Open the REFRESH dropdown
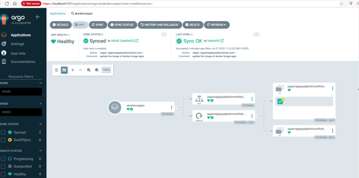Viewport: 359px width, 178px height. click(x=217, y=25)
